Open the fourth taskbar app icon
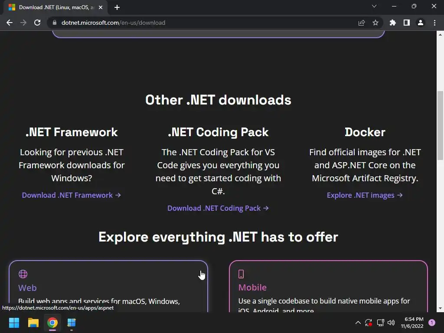 (72, 323)
